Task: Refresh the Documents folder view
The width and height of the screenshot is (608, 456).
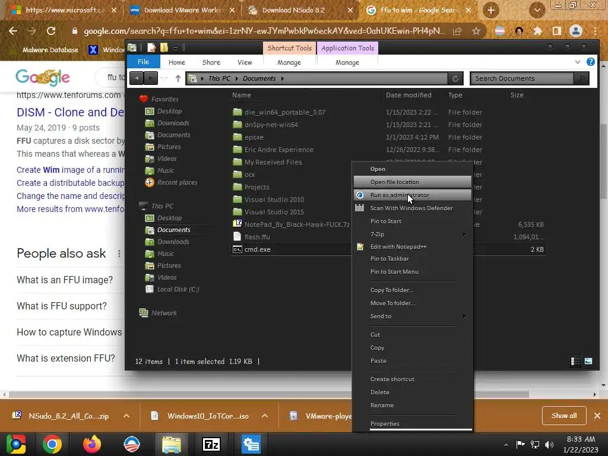Action: 455,79
